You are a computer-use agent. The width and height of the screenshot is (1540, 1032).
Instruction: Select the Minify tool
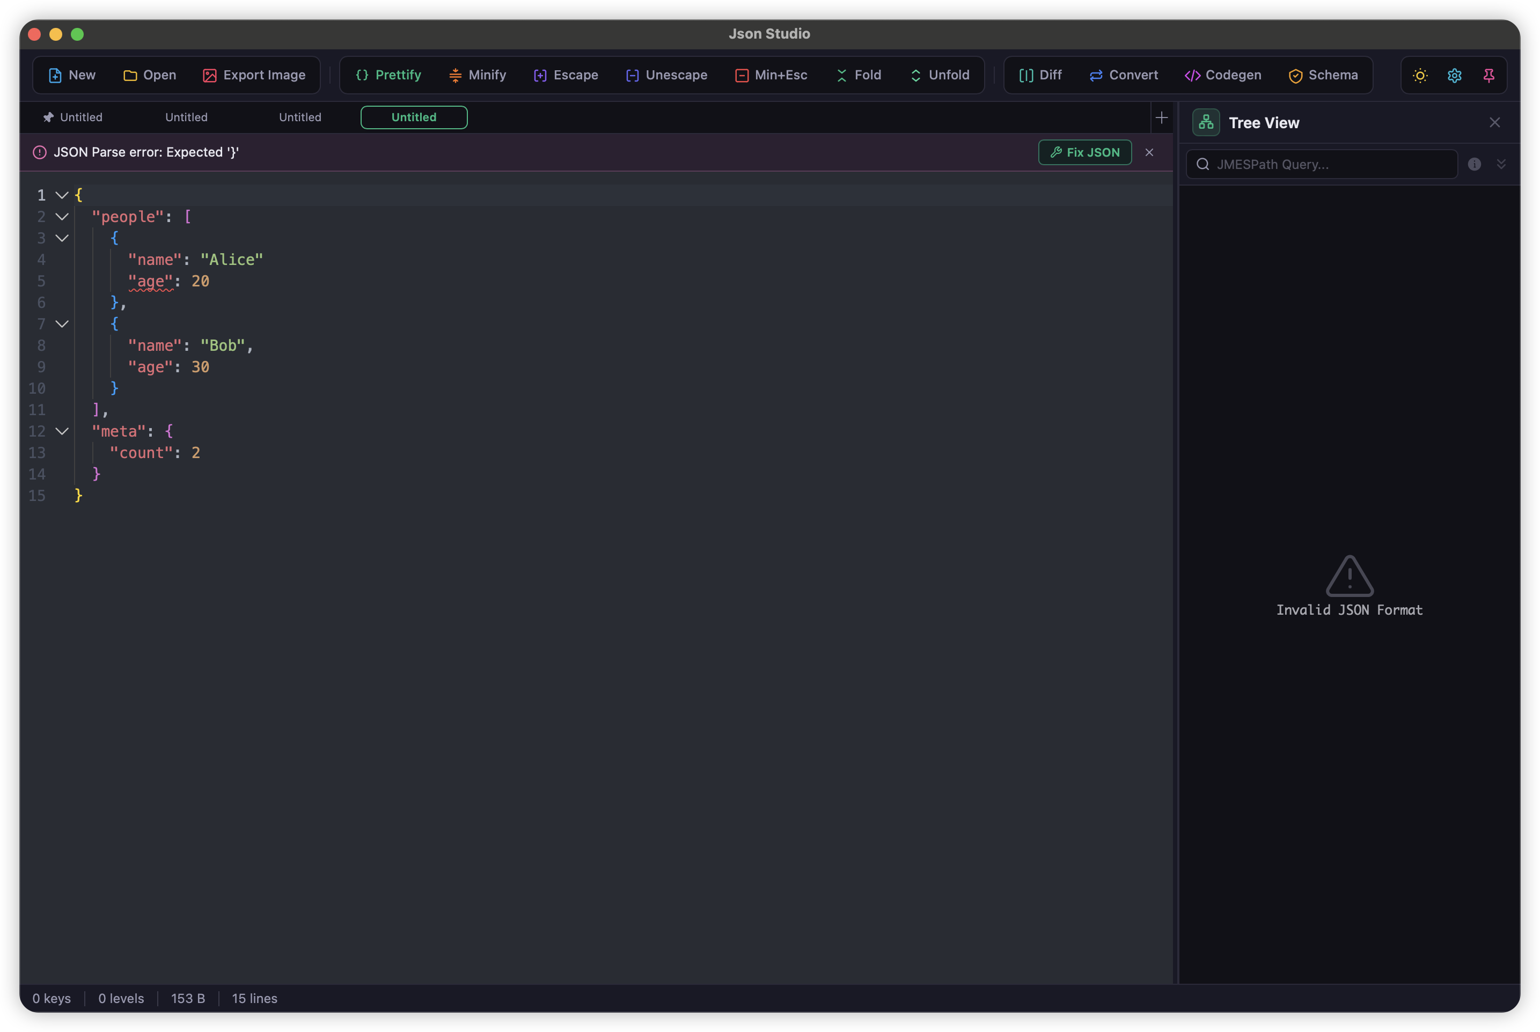(476, 75)
